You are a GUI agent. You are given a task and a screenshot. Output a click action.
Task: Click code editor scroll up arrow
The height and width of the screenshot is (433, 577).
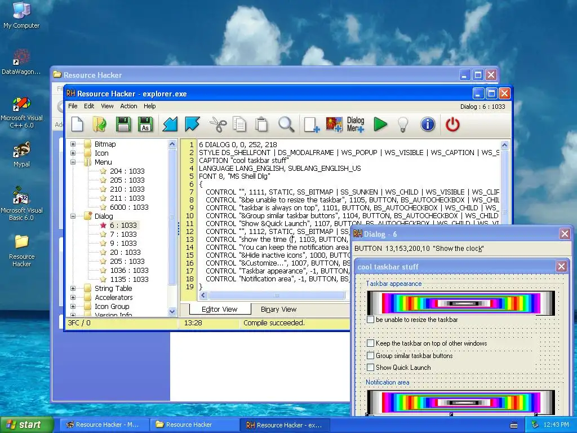pos(504,145)
